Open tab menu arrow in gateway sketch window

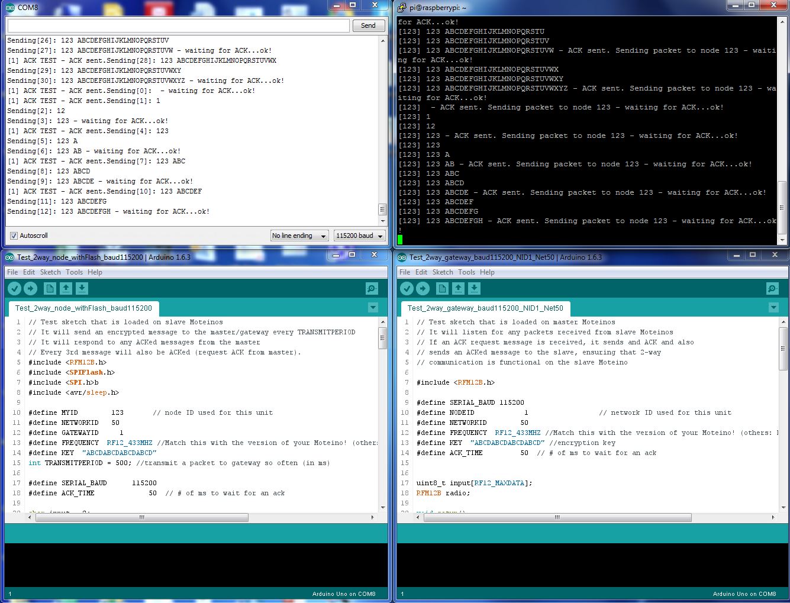tap(773, 308)
